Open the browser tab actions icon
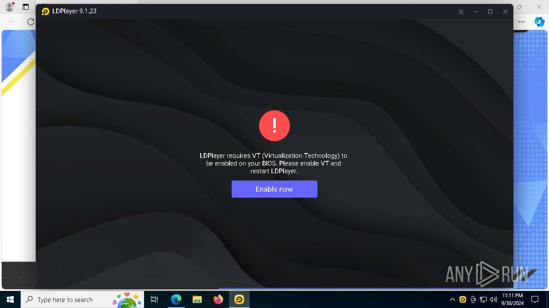 coord(26,7)
